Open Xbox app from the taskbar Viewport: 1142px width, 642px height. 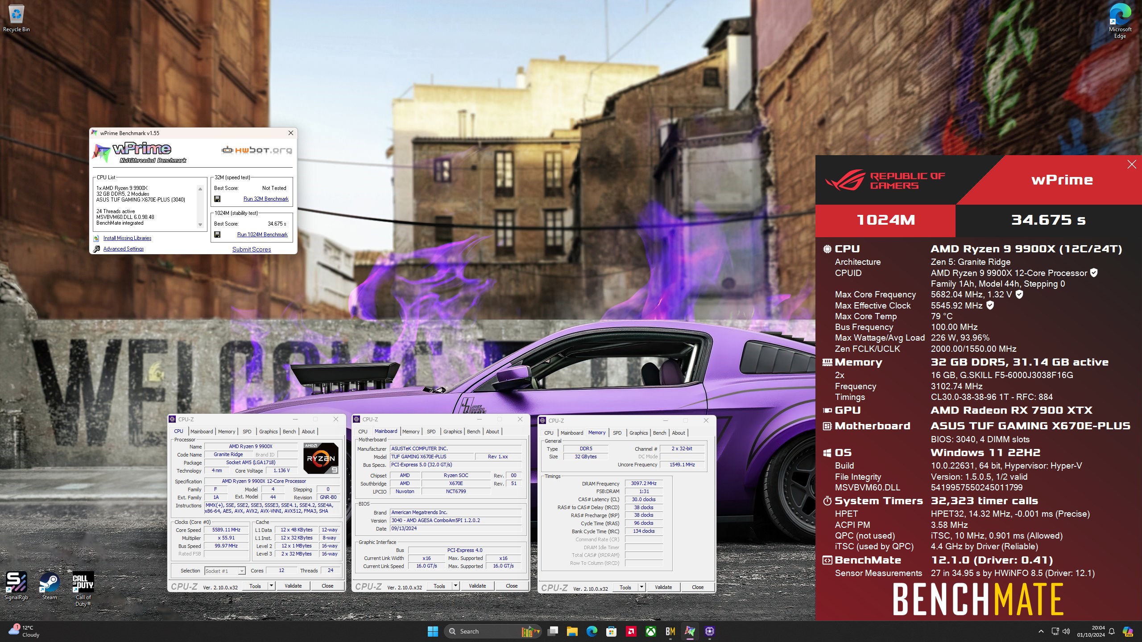(651, 631)
